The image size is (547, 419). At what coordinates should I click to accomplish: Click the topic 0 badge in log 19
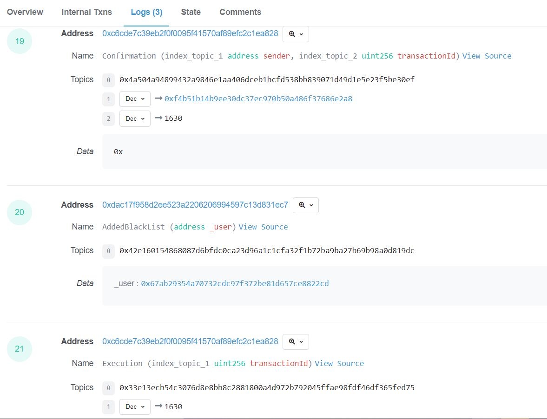[x=108, y=80]
